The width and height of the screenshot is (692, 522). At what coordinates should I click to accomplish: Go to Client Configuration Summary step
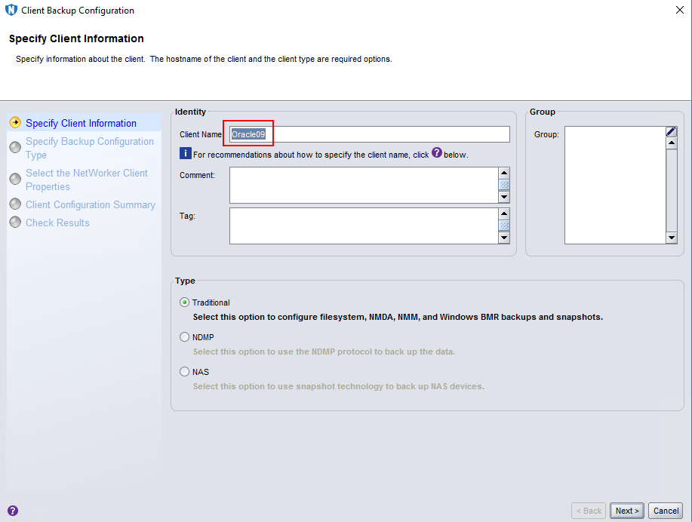click(x=90, y=204)
